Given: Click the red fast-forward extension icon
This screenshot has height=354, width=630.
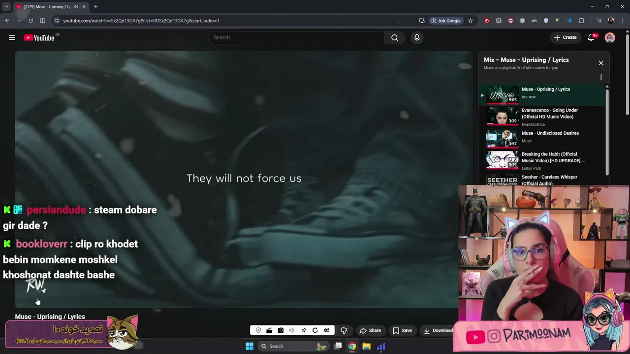Looking at the screenshot, I should click(x=510, y=21).
